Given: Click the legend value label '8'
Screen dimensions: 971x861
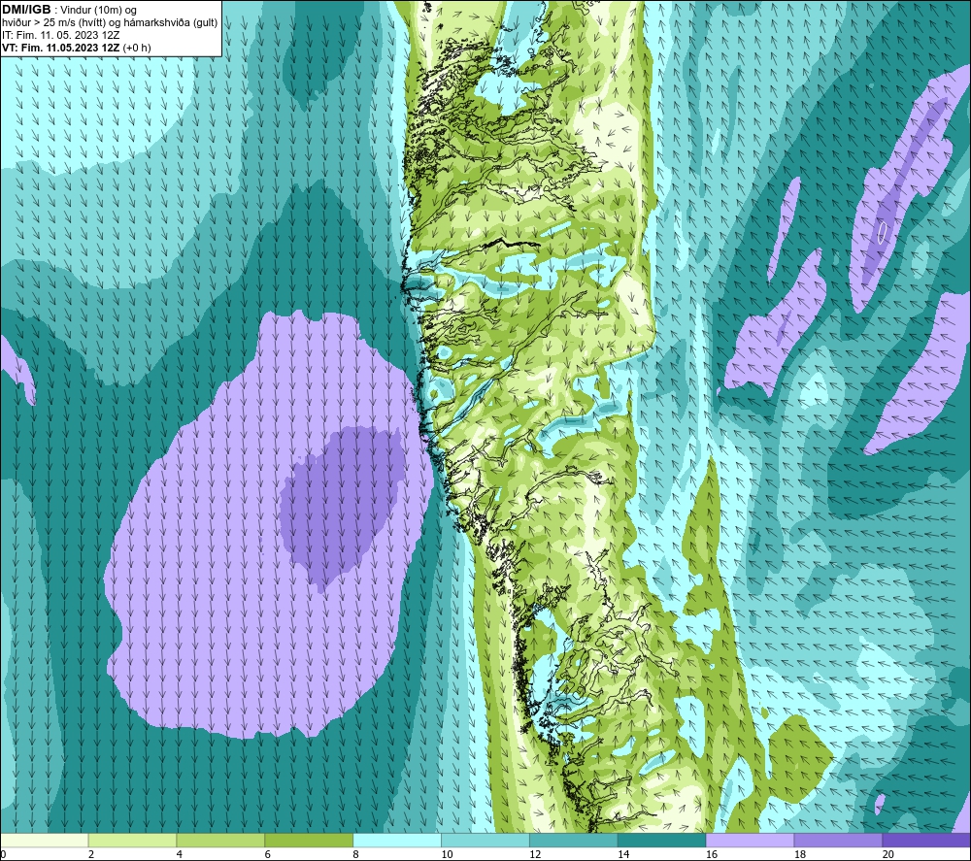Looking at the screenshot, I should pyautogui.click(x=356, y=854).
